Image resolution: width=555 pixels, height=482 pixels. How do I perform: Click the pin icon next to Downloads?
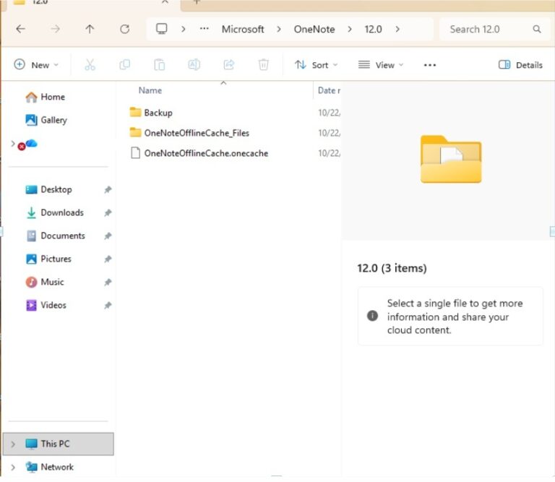pyautogui.click(x=108, y=212)
